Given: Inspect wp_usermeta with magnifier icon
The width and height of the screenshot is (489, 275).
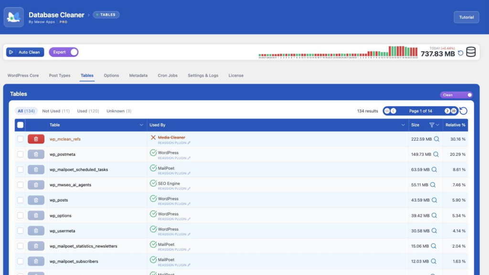Looking at the screenshot, I should [x=435, y=231].
